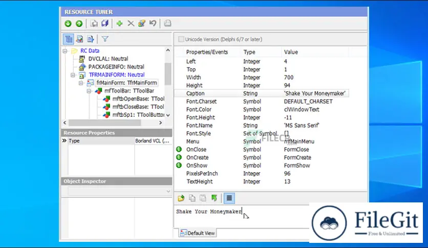Click the open-folder icon above the text editor
428x248 pixels.
[181, 198]
